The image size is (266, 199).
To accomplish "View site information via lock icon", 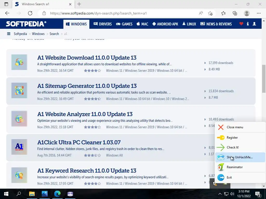I will pos(44,13).
